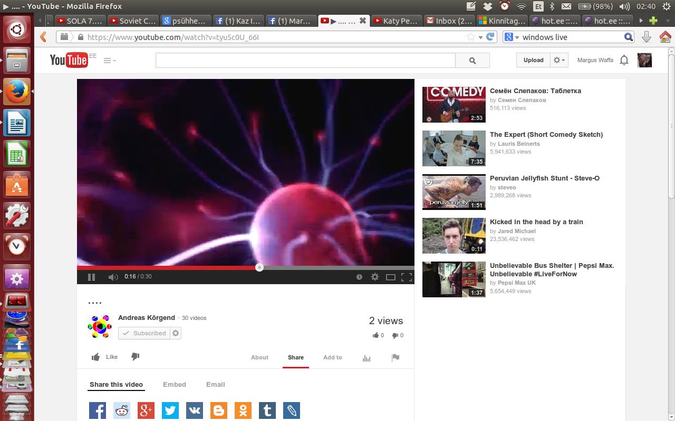Share the video on Google+
Screen dimensions: 675x421
(146, 410)
